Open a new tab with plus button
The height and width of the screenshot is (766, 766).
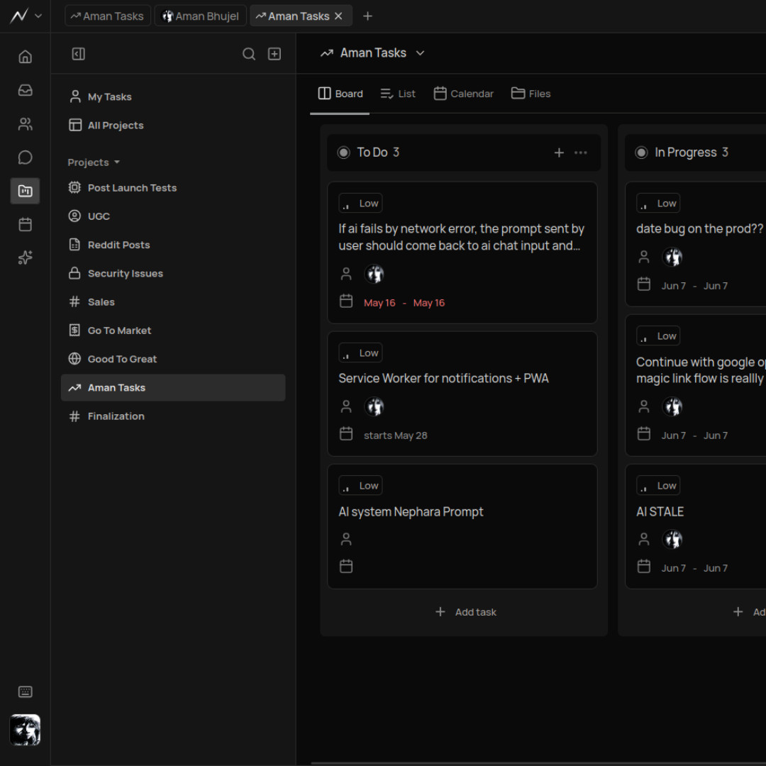click(x=367, y=16)
